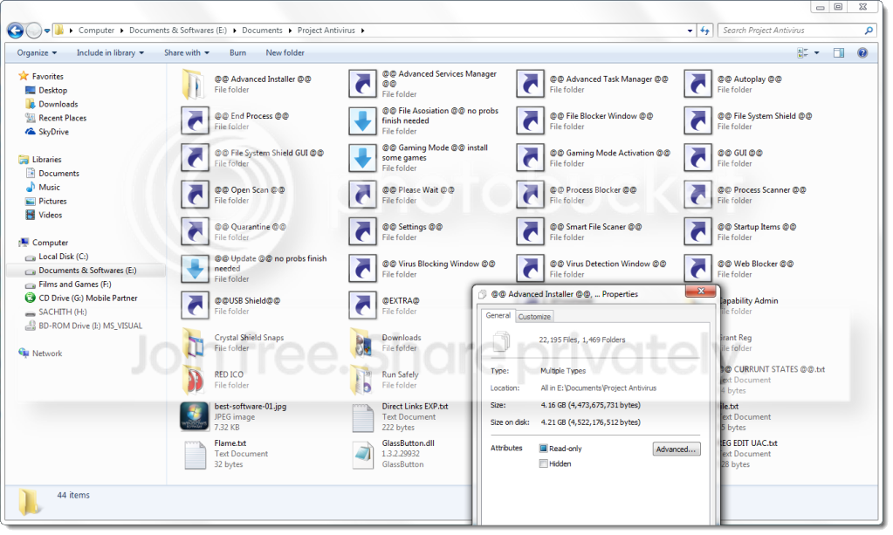The image size is (893, 535).
Task: Select the File Blocker Window icon
Action: coord(530,120)
